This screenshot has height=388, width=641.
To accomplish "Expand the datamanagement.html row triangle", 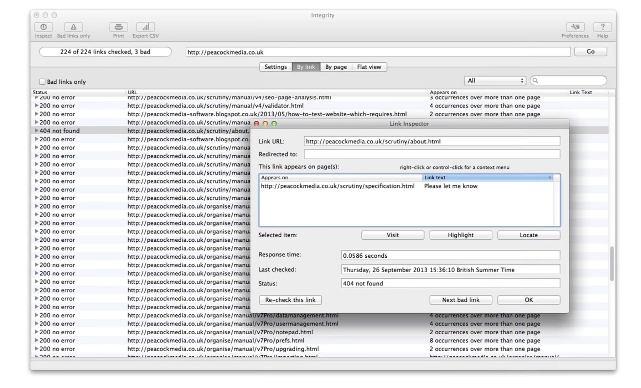I will point(36,315).
